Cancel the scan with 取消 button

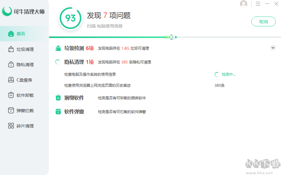point(264,21)
